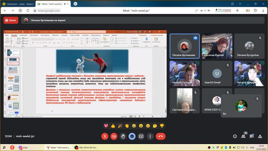Open microphone permission icon in address bar
268x151 pixels.
[x=205, y=11]
